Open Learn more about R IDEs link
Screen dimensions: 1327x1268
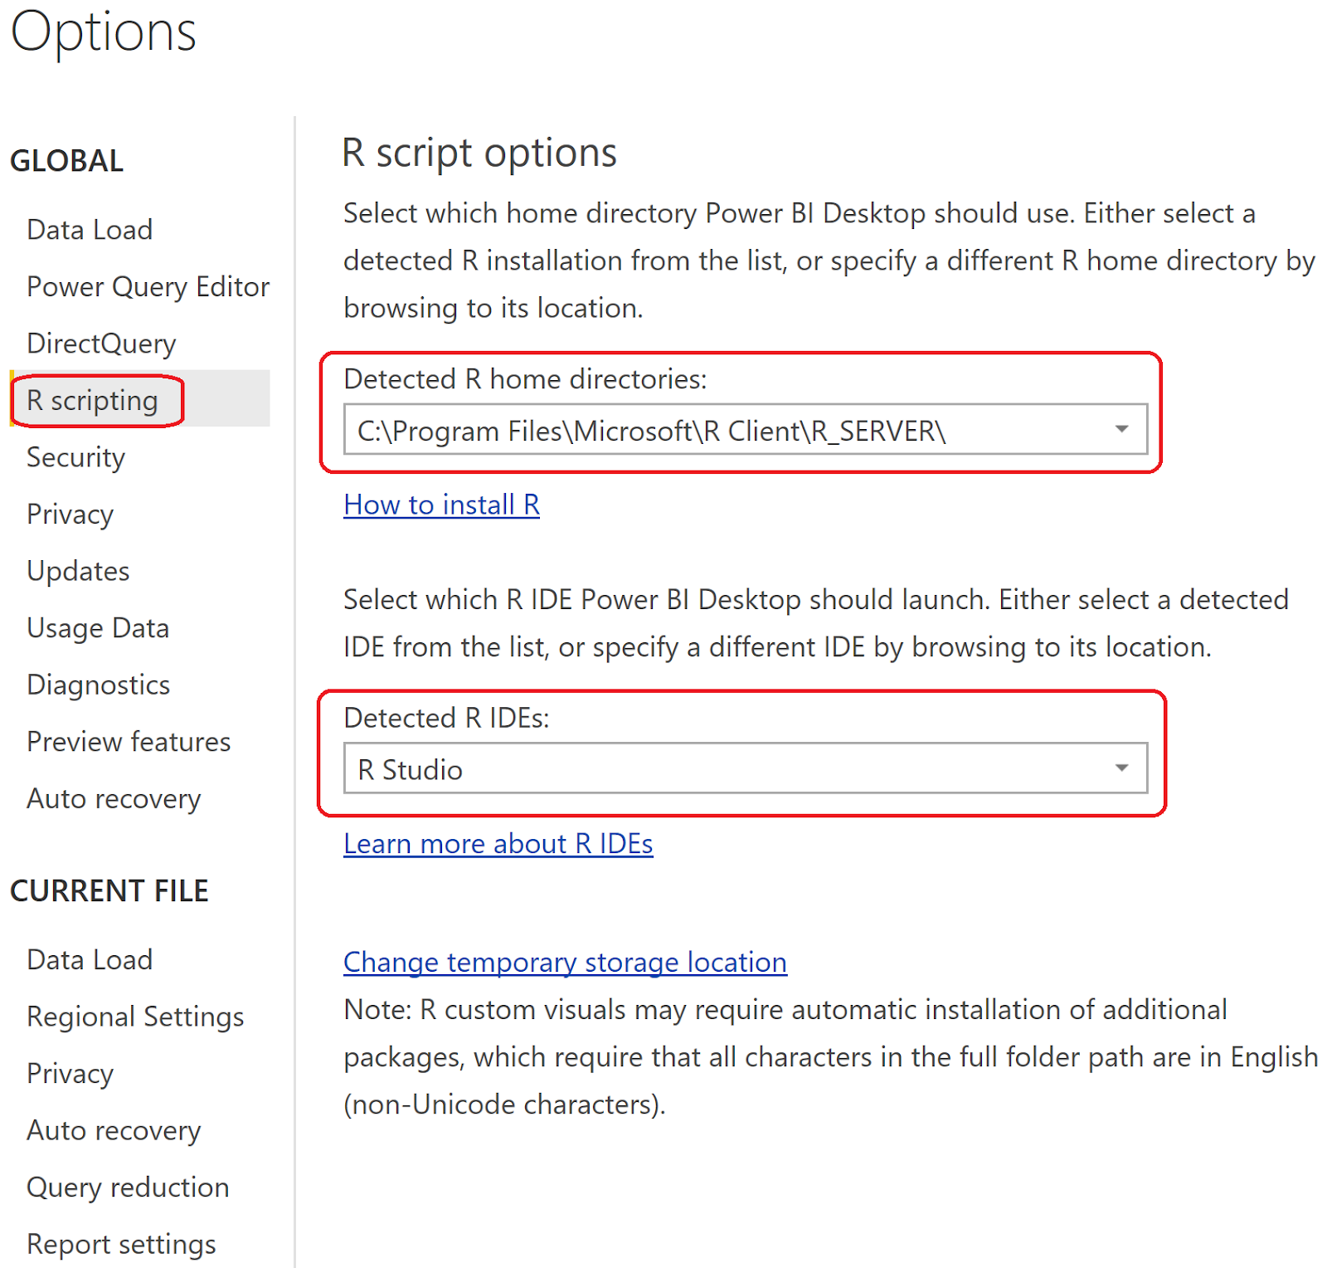[498, 843]
